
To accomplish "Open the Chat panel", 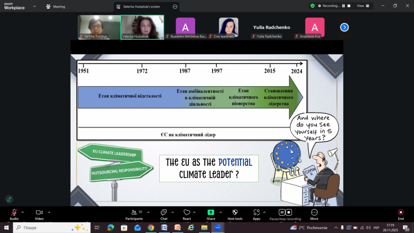I will pyautogui.click(x=164, y=212).
